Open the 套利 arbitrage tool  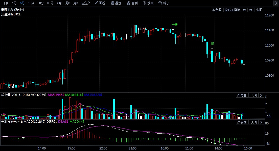pyautogui.click(x=132, y=3)
